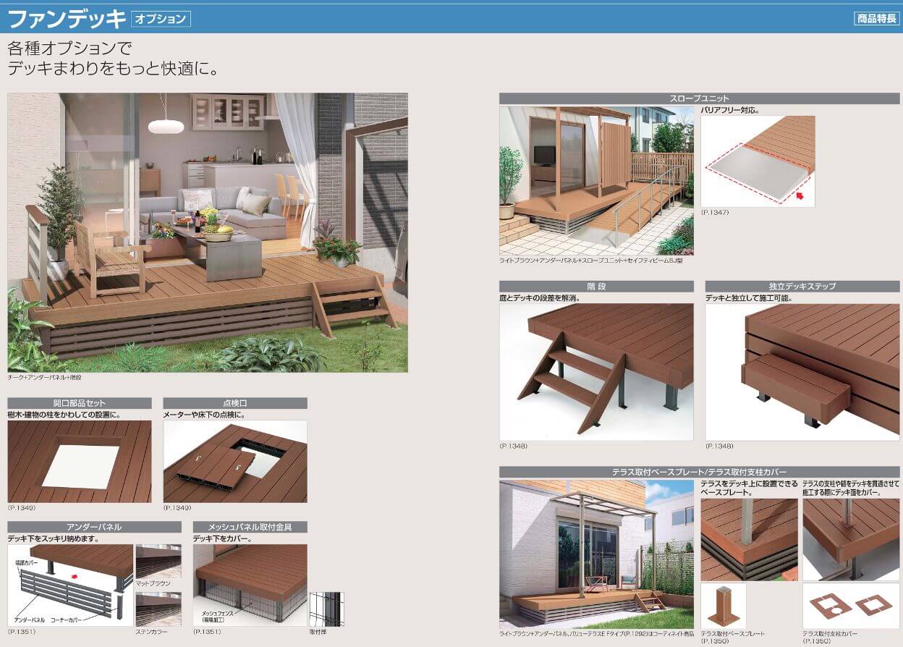The width and height of the screenshot is (903, 647).
Task: Click the メッシュパネル取付金具 header
Action: [250, 527]
